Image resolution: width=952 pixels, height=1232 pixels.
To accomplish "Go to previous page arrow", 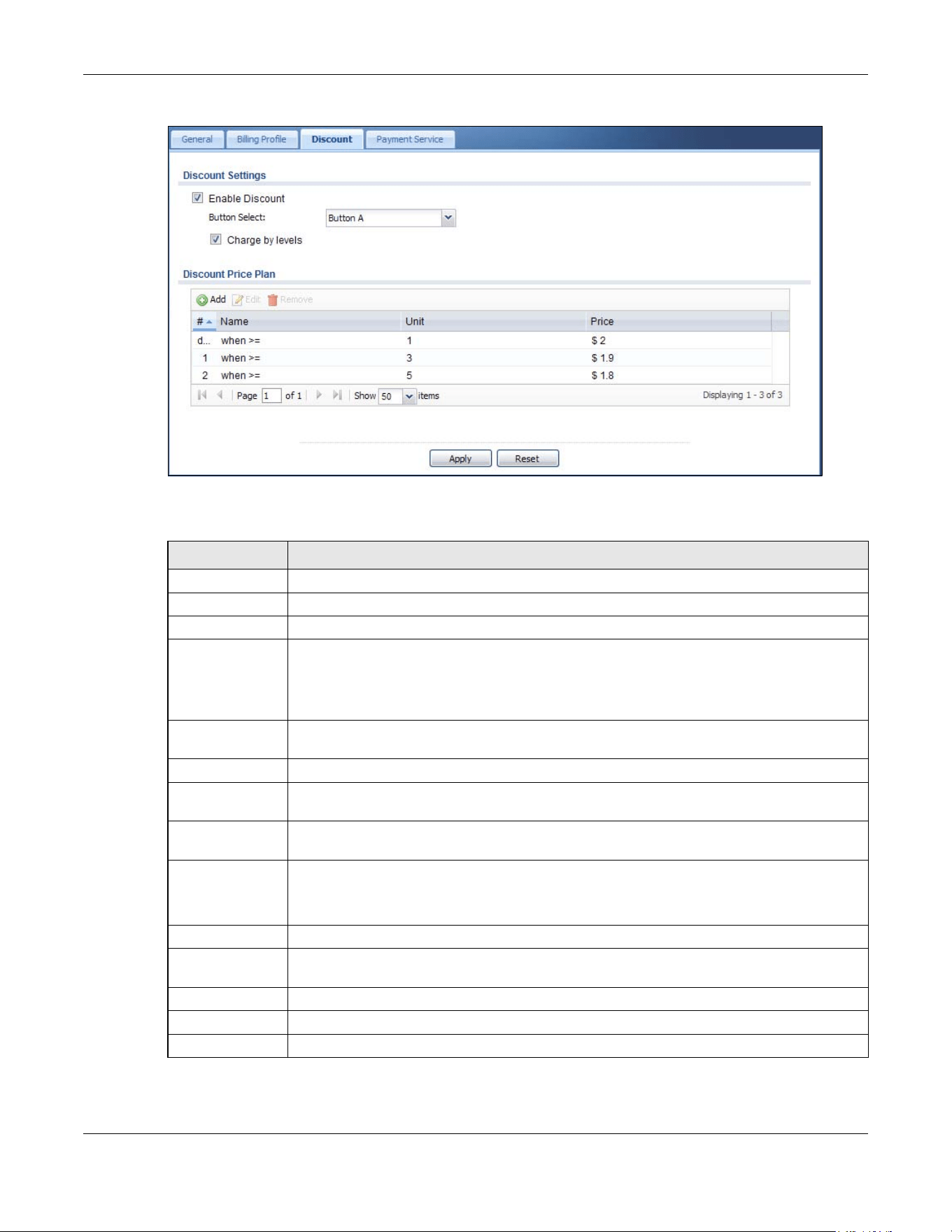I will point(220,395).
